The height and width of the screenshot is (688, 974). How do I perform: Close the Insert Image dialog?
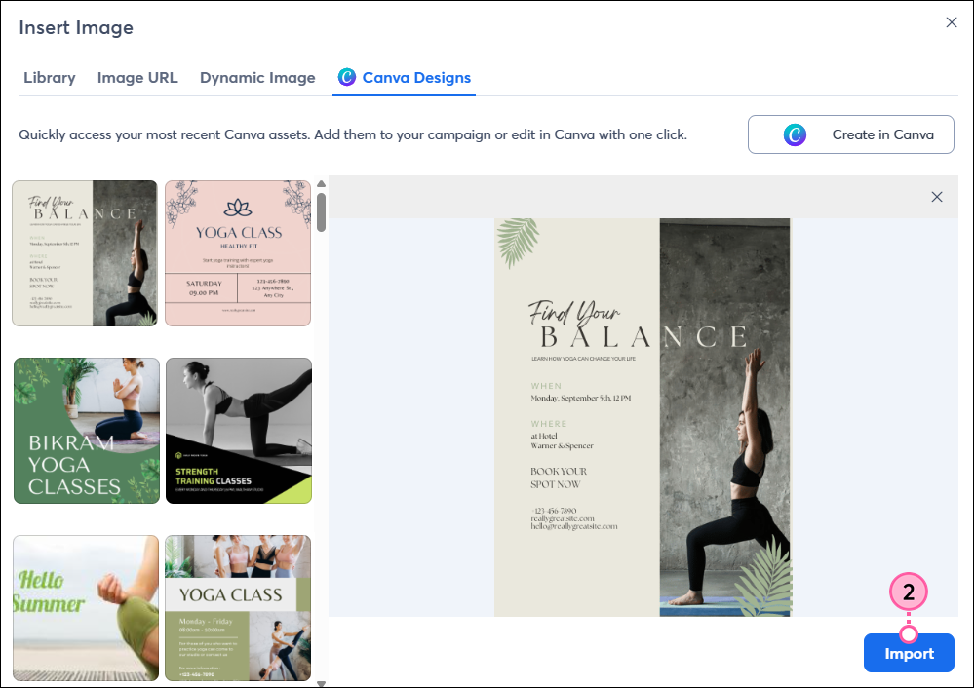[952, 21]
